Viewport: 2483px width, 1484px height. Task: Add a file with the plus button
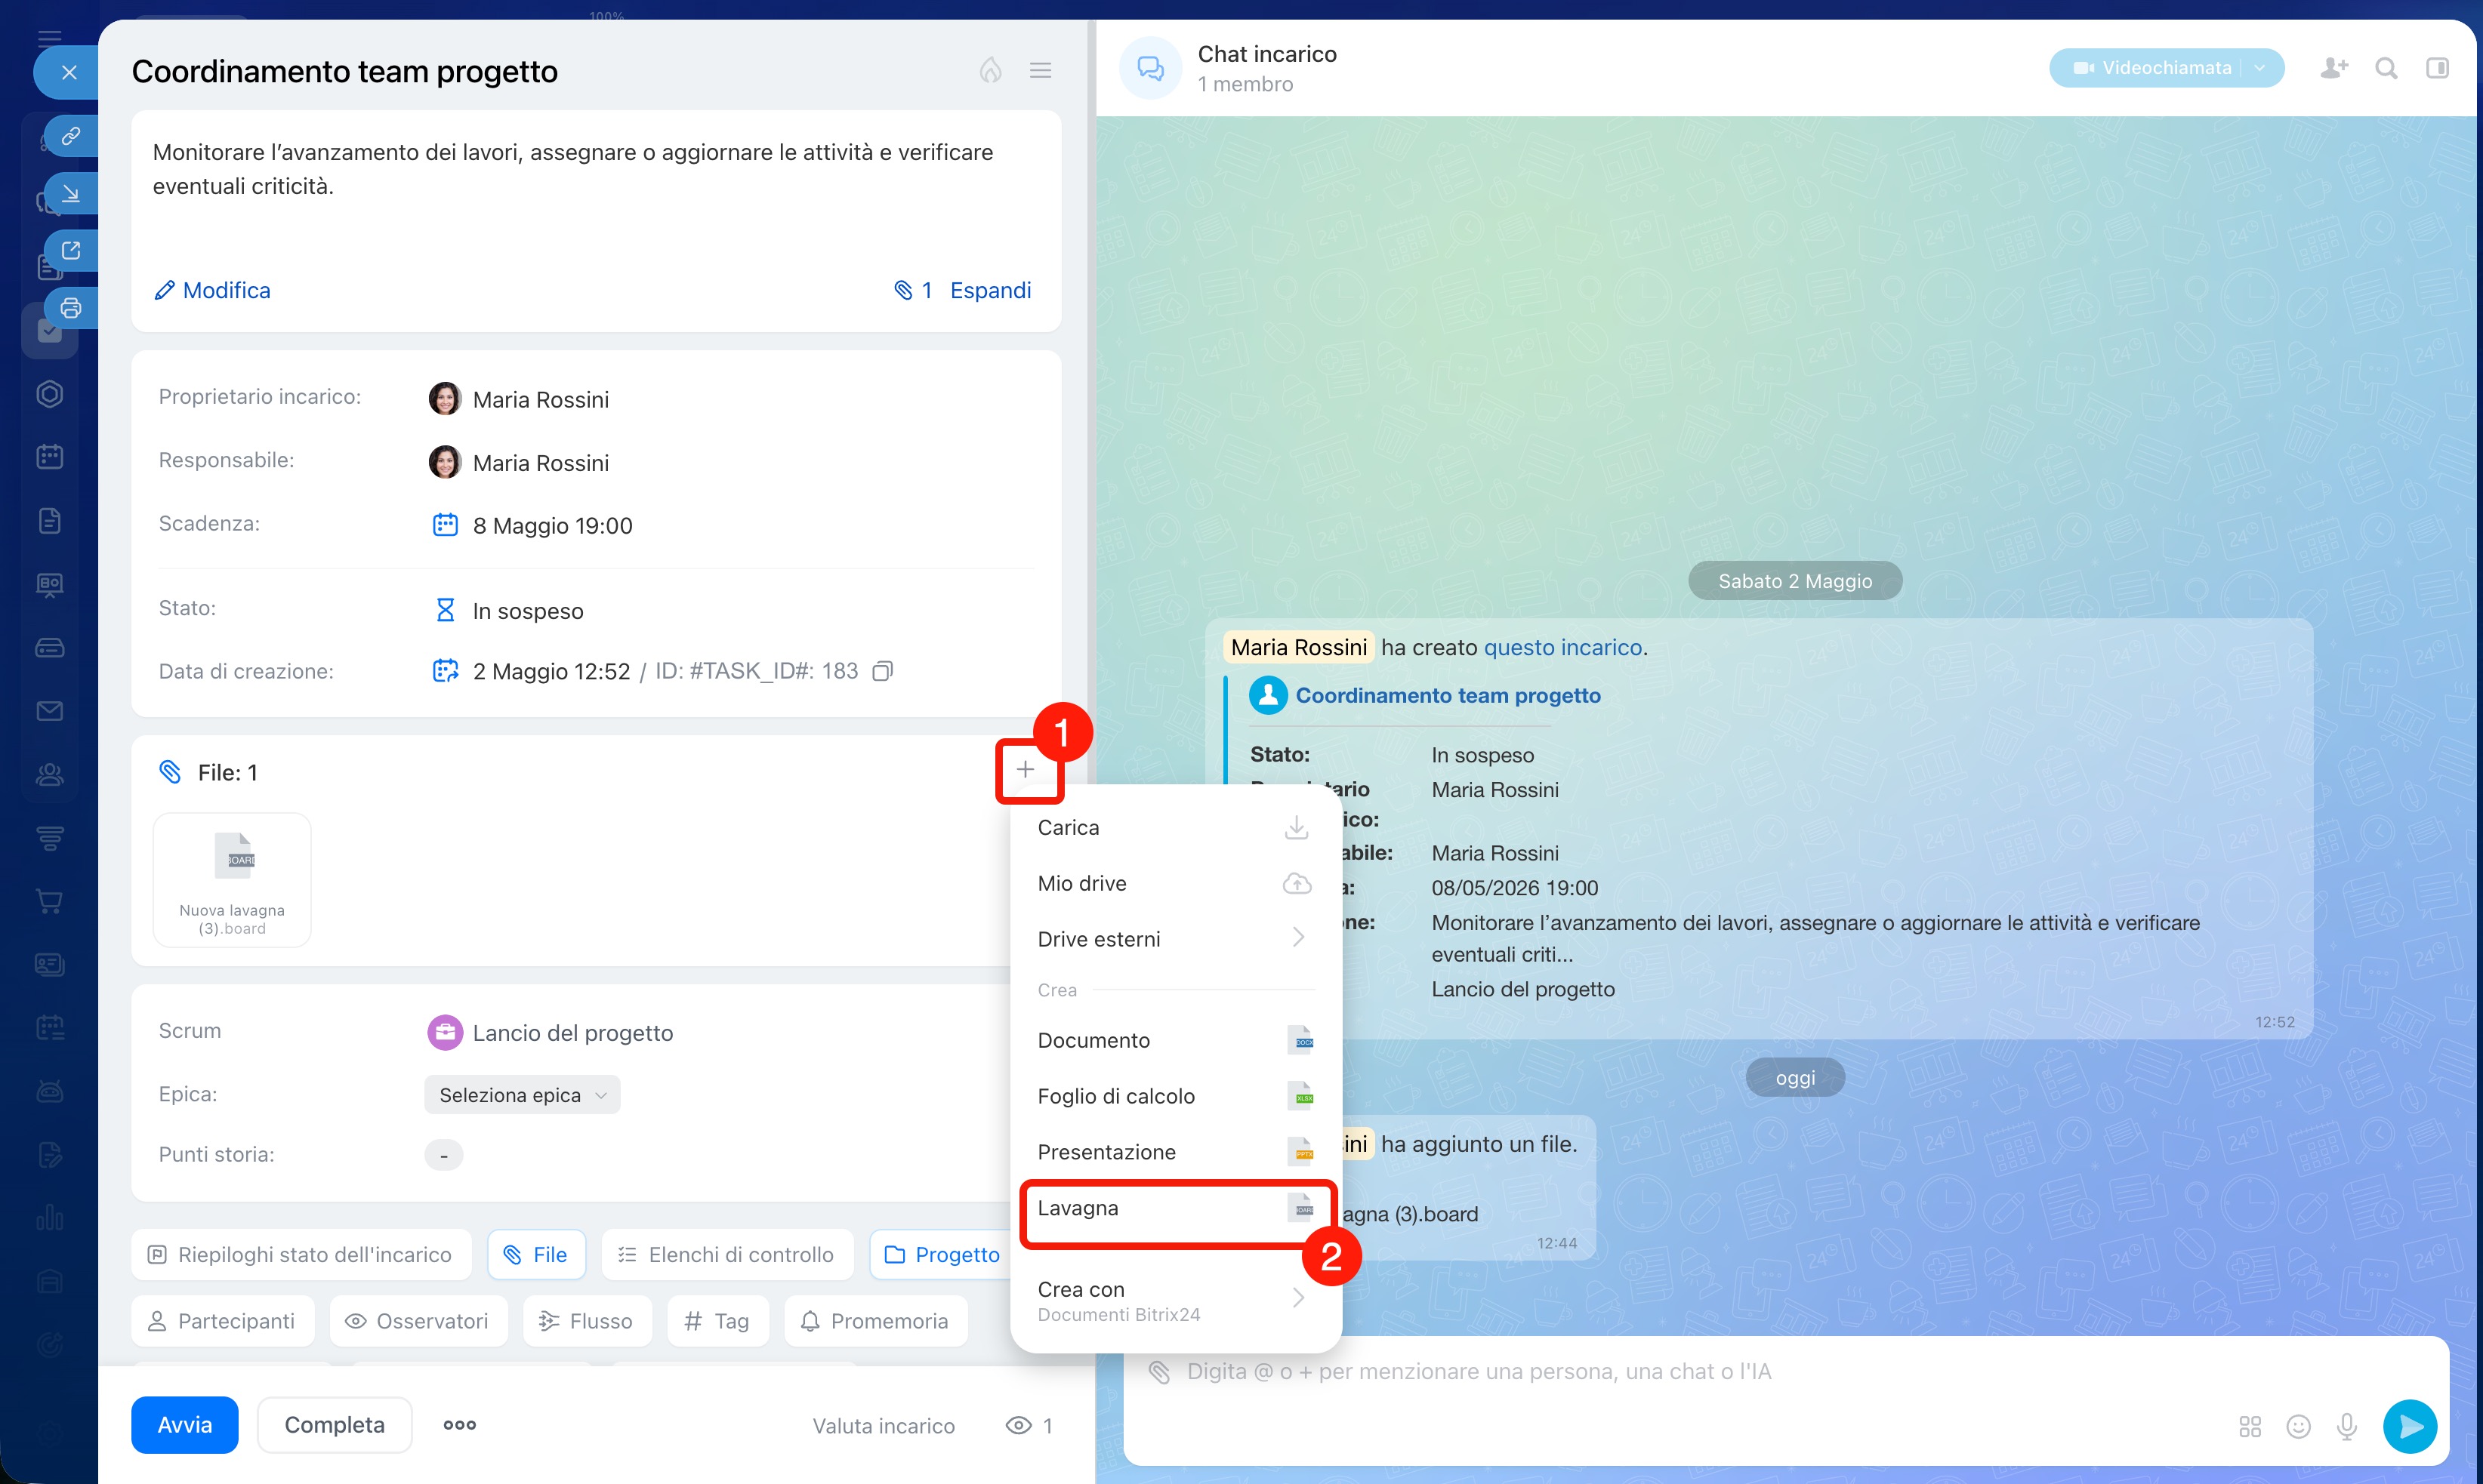1026,769
